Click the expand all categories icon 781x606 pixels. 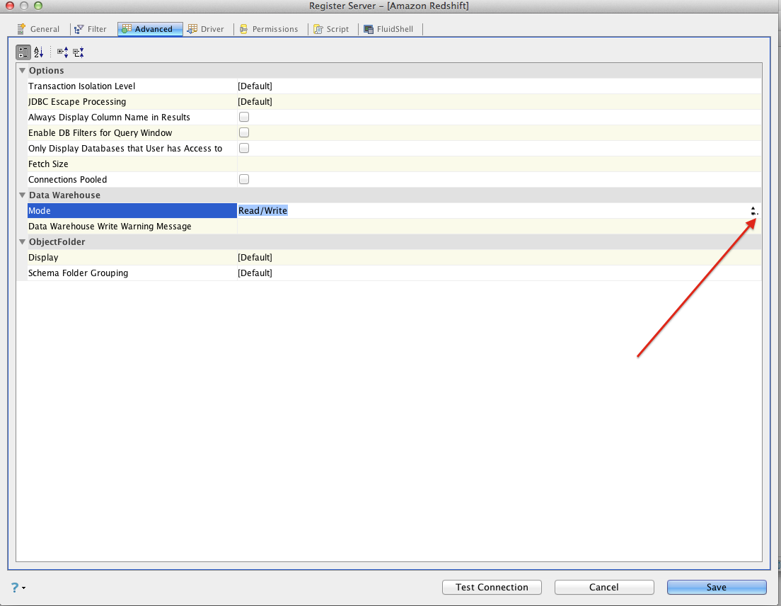coord(63,52)
